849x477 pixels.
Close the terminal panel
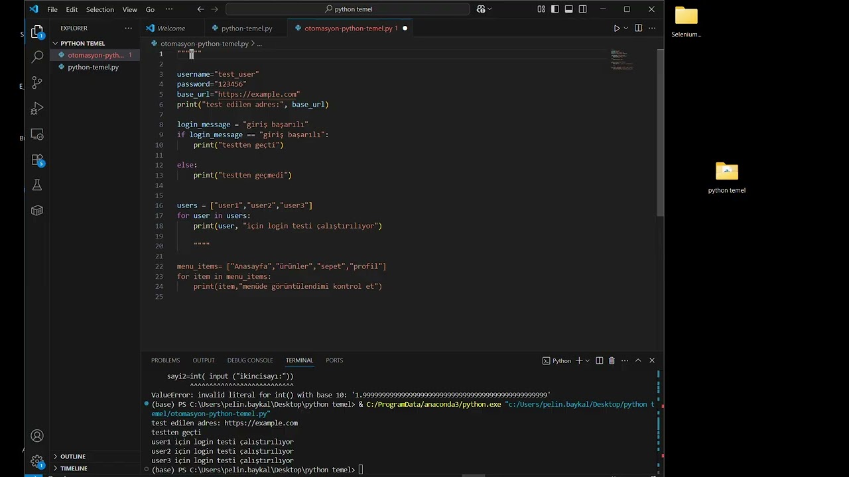pyautogui.click(x=652, y=360)
